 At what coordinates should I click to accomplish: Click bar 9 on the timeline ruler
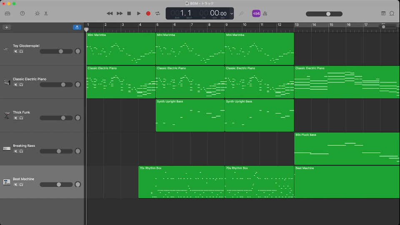(227, 25)
